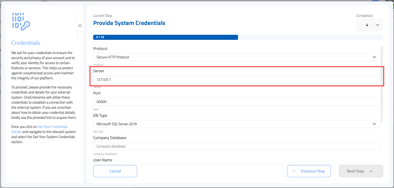Viewport: 394px width, 188px height.
Task: Click the chevron arrow in the Protocol field
Action: [x=374, y=57]
